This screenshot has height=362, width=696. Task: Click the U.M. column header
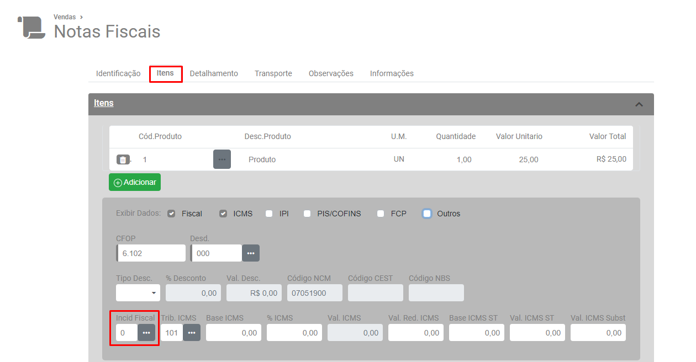tap(399, 136)
